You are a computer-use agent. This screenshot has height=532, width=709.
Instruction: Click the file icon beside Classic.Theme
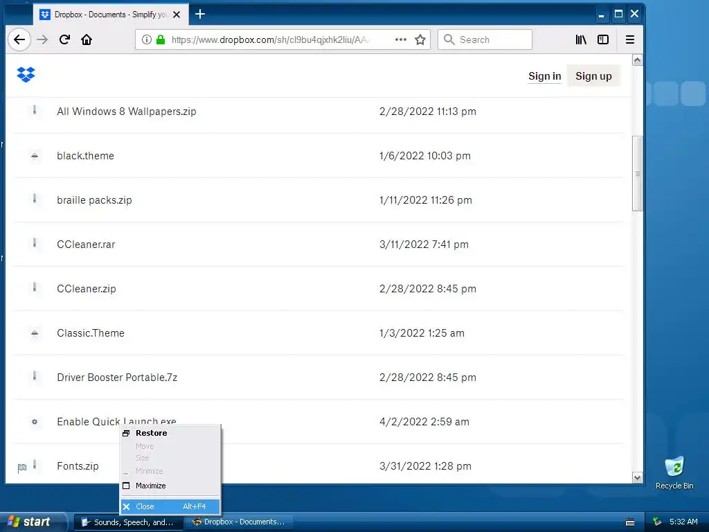coord(35,333)
